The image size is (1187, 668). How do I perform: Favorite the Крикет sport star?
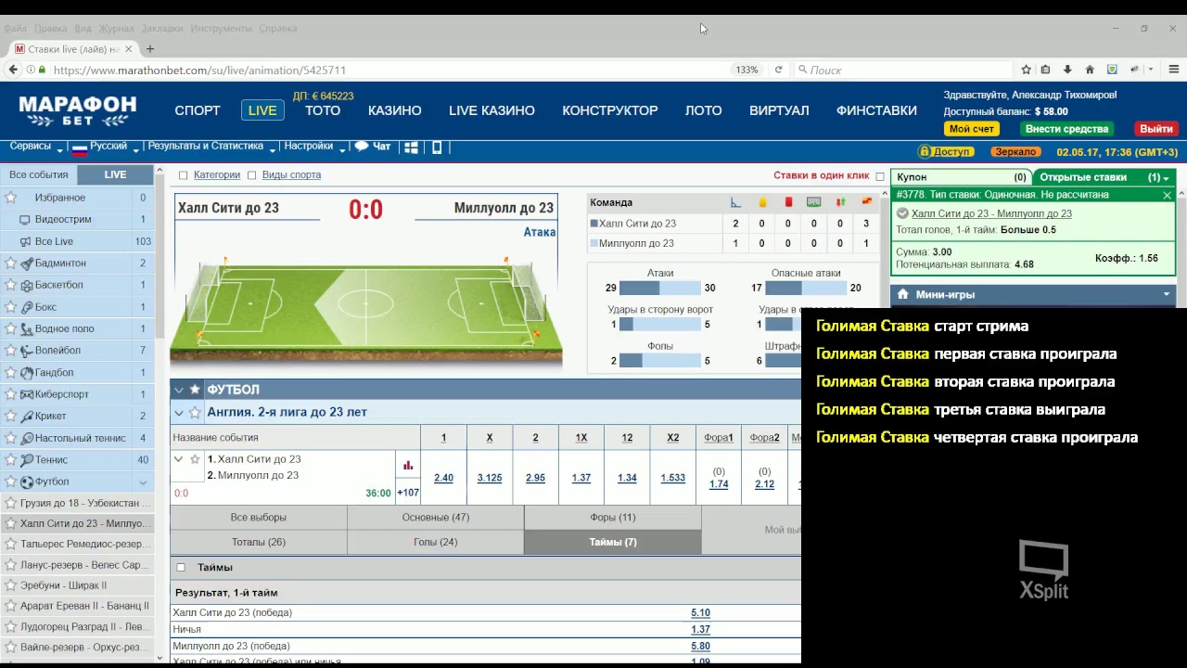[11, 417]
